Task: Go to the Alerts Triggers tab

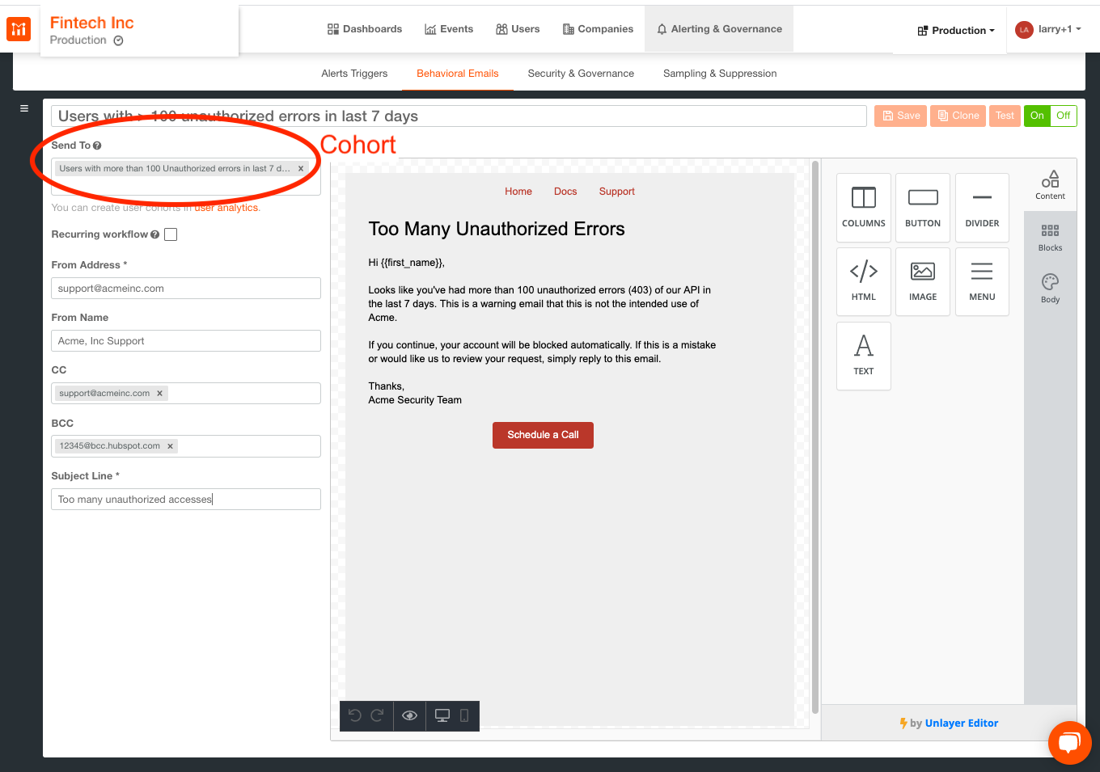Action: click(354, 74)
